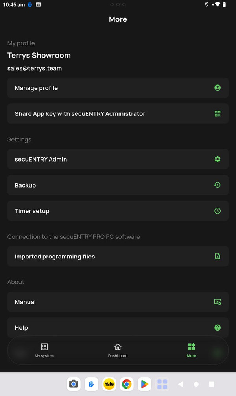The image size is (236, 396).
Task: Tap the Android back navigation button
Action: tap(181, 384)
